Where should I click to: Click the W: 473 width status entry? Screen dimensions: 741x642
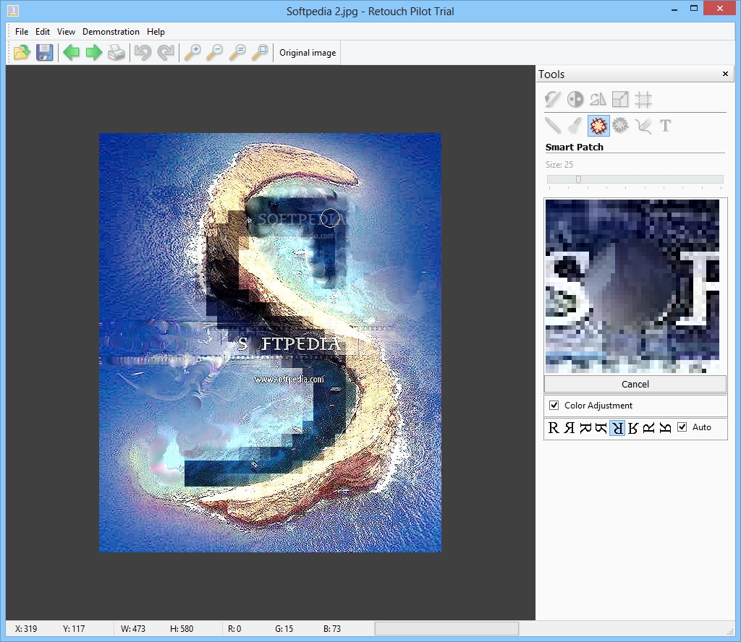(133, 629)
